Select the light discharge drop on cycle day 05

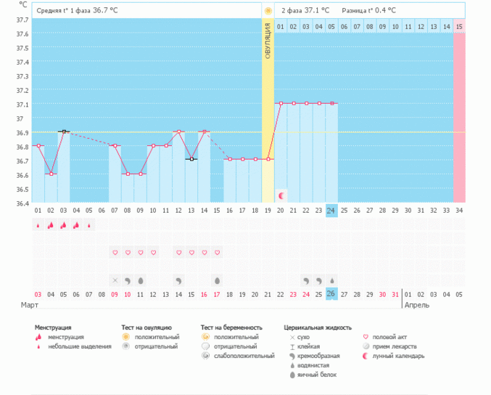89,226
